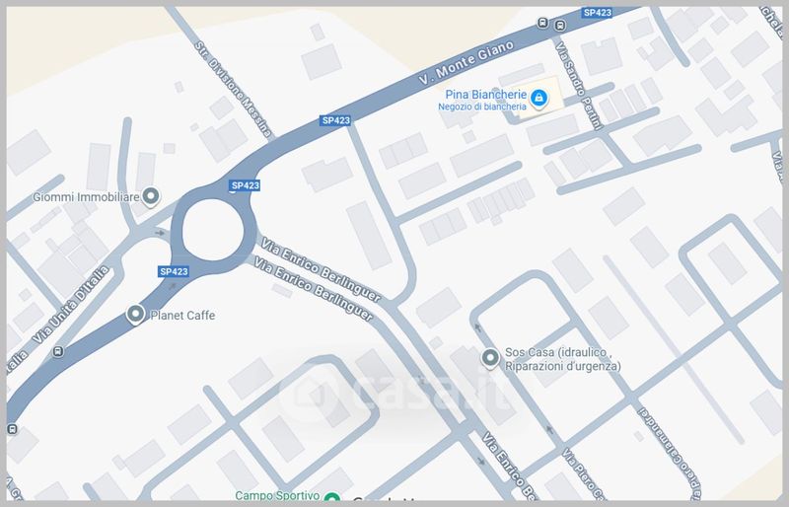This screenshot has width=789, height=507.
Task: Select the Giommi Immobiliare location pin
Action: coord(151,197)
